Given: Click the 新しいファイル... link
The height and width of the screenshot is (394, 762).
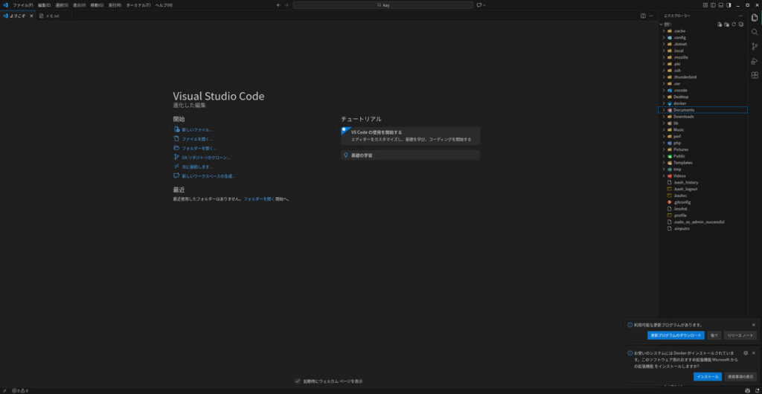Looking at the screenshot, I should coord(197,129).
